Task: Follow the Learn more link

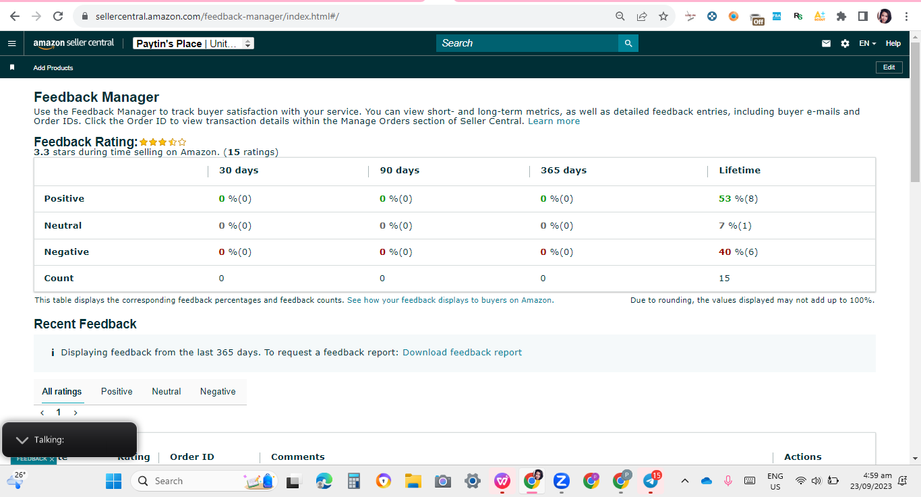Action: pos(554,121)
